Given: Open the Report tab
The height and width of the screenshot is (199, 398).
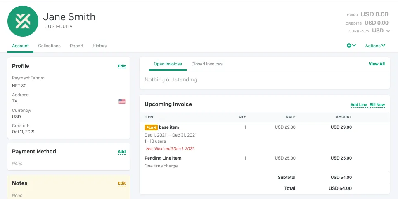Looking at the screenshot, I should click(x=77, y=46).
